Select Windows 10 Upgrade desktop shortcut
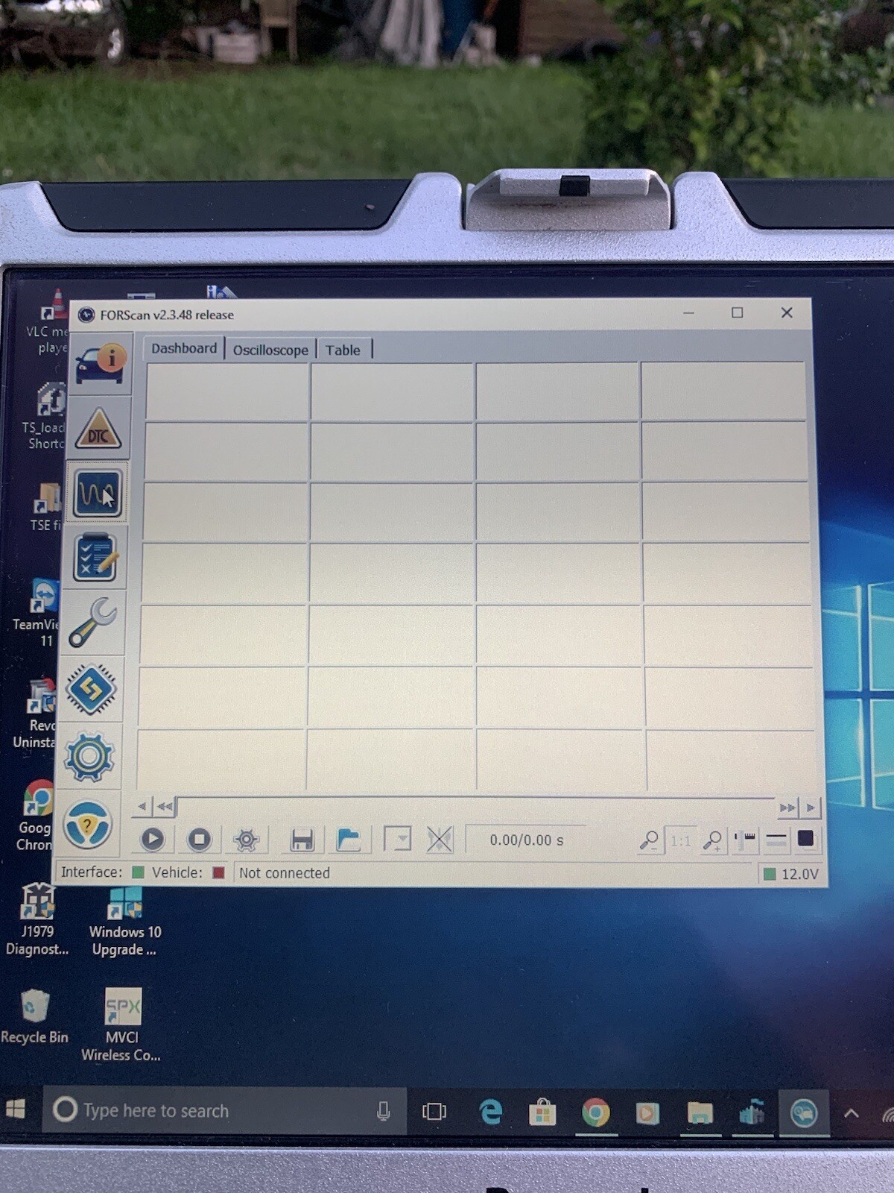894x1193 pixels. click(x=124, y=922)
